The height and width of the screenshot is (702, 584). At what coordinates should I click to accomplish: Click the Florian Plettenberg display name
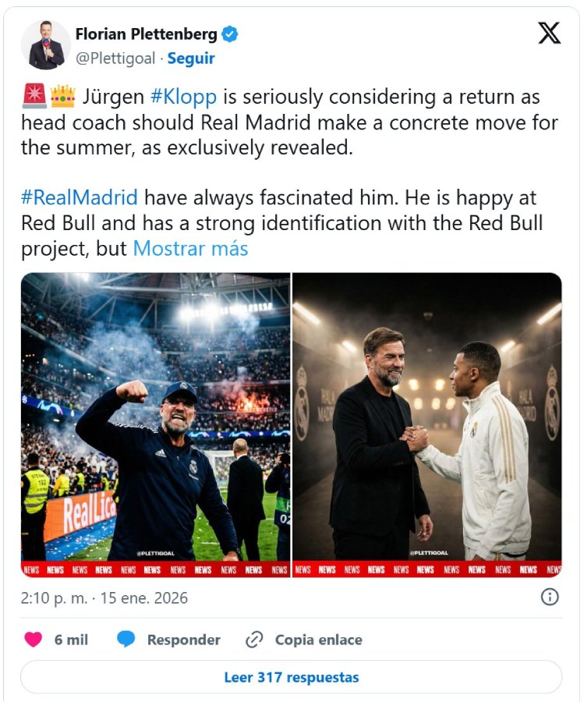click(x=147, y=34)
